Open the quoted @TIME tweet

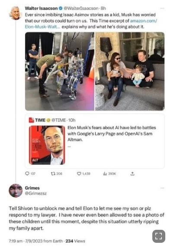click(95, 141)
